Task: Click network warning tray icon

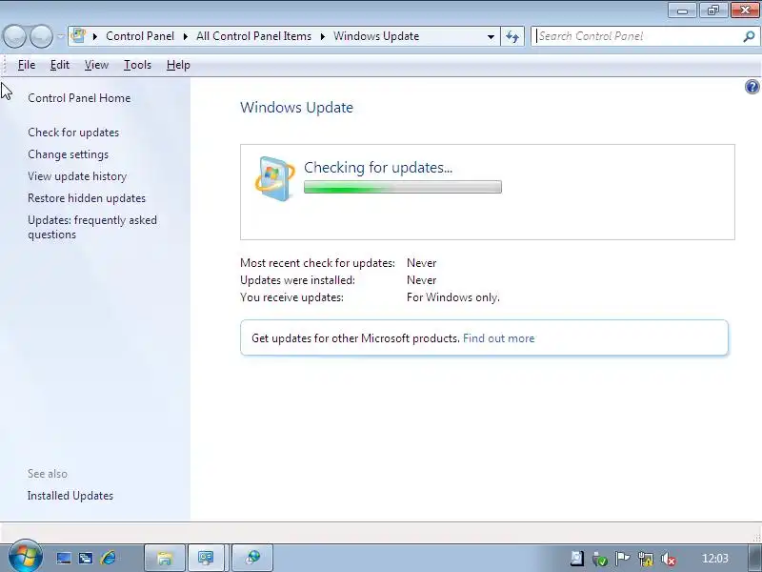Action: [x=646, y=559]
